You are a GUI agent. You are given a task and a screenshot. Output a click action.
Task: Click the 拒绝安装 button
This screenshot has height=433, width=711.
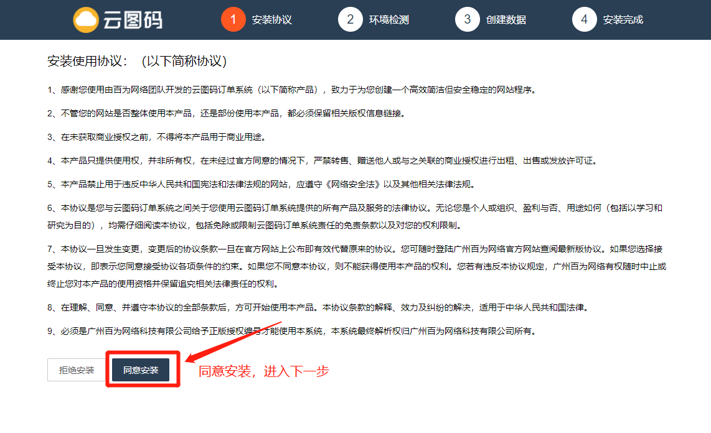click(x=77, y=370)
